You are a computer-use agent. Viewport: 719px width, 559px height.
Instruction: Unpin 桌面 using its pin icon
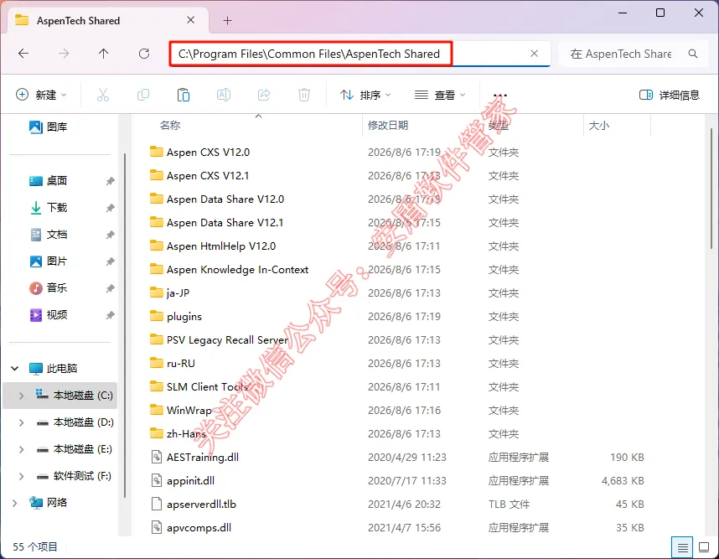coord(110,181)
